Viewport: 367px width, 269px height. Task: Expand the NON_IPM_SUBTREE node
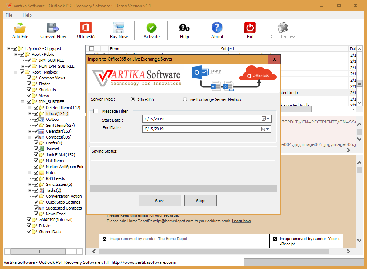tap(23, 66)
